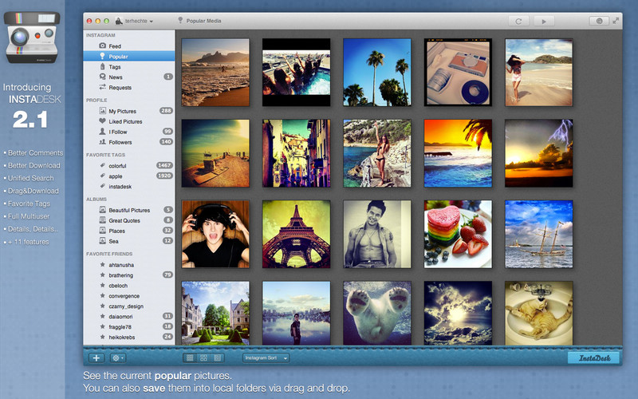This screenshot has width=638, height=399.
Task: Open the gear settings dropdown menu
Action: [117, 358]
